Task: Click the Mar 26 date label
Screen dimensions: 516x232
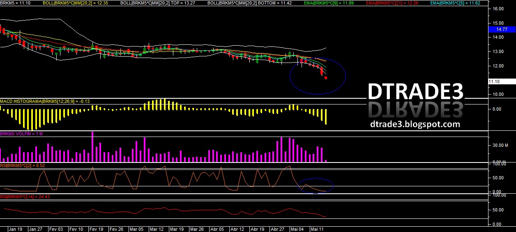Action: click(197, 229)
